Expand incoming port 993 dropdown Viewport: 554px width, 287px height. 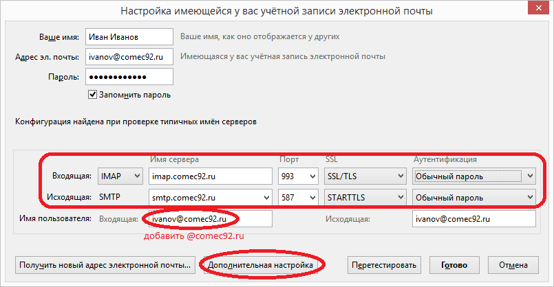pos(297,176)
